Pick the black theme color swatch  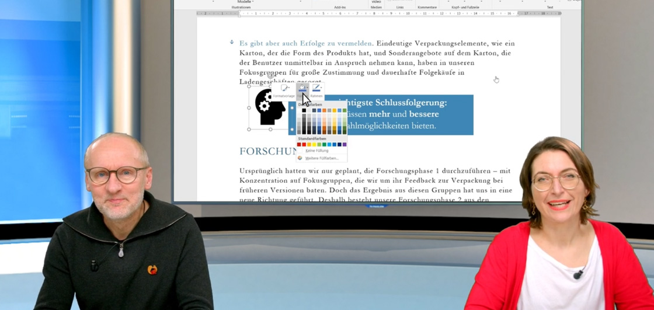(x=304, y=110)
